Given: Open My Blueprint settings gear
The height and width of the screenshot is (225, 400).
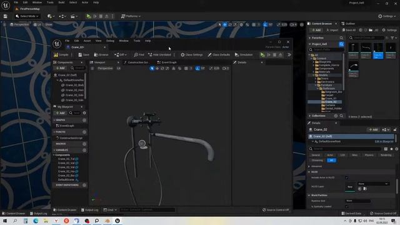Looking at the screenshot, I should pyautogui.click(x=84, y=113).
